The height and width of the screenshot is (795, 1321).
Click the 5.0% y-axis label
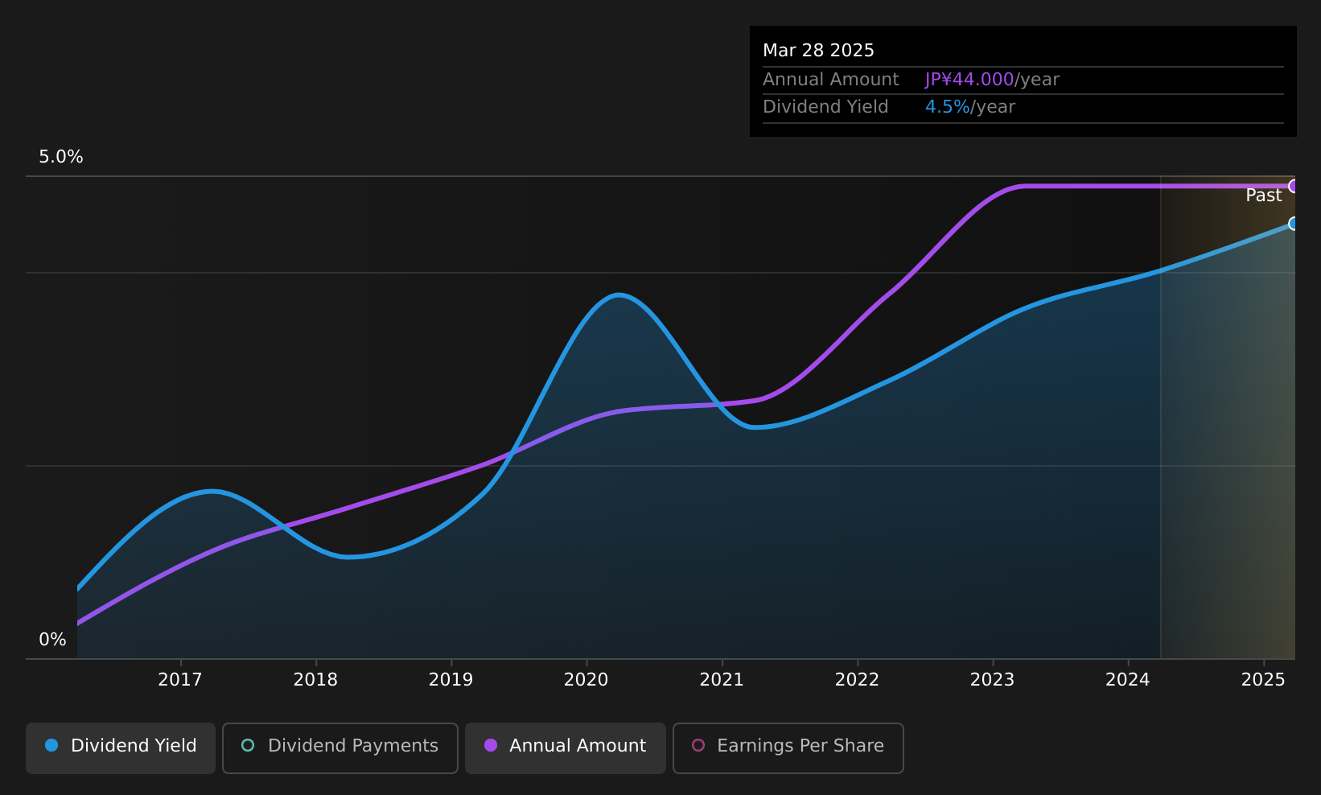tap(61, 157)
